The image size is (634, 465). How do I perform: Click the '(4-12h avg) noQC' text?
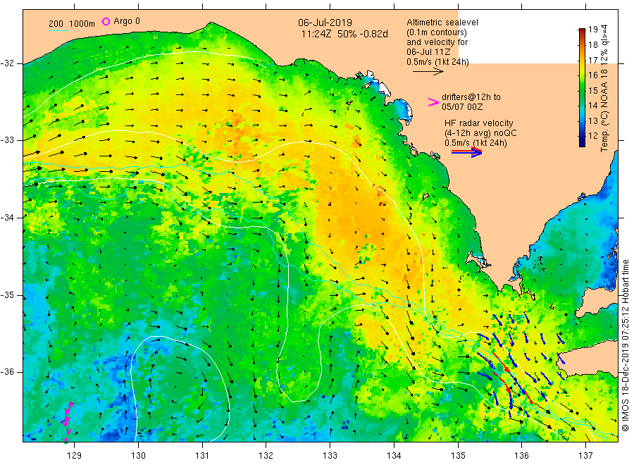[480, 133]
